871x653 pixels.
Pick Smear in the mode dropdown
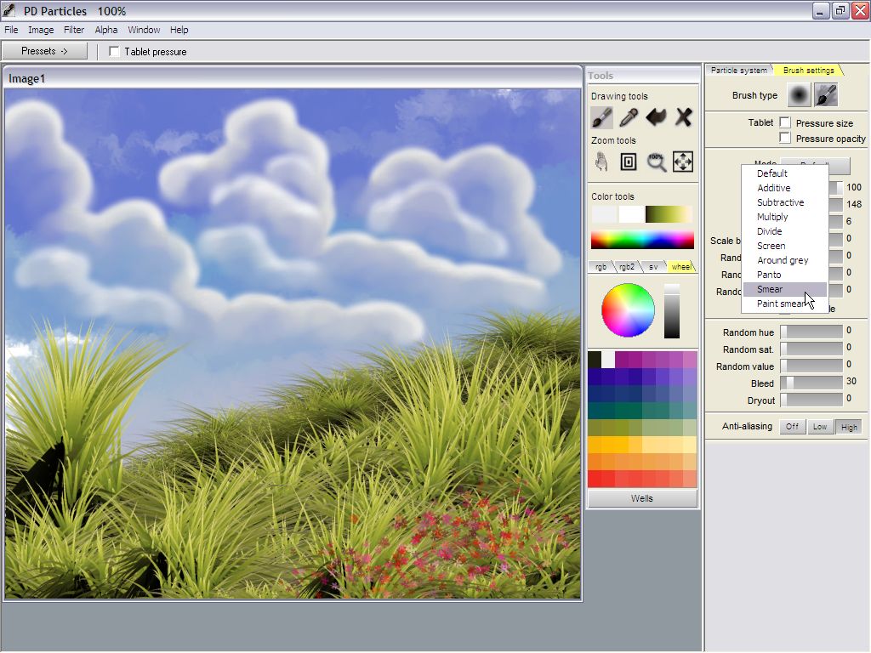pos(770,289)
